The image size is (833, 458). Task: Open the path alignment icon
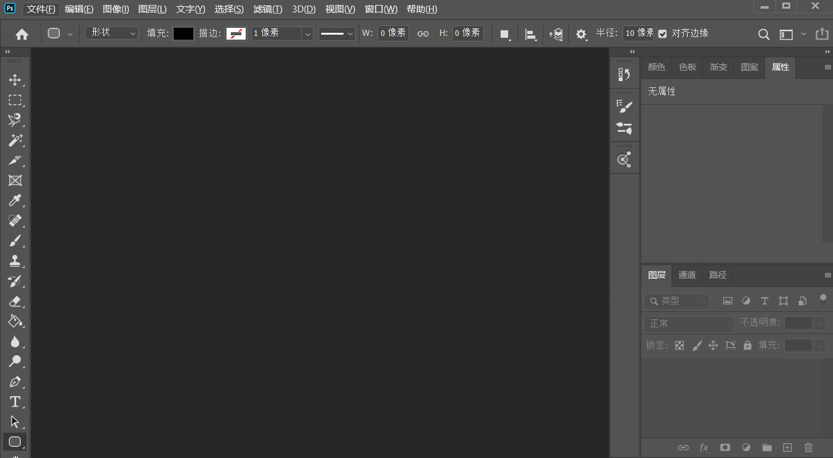pyautogui.click(x=531, y=34)
